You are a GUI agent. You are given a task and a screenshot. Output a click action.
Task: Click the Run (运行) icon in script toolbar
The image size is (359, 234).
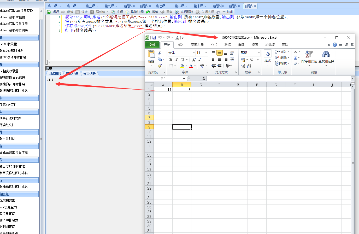49,12
